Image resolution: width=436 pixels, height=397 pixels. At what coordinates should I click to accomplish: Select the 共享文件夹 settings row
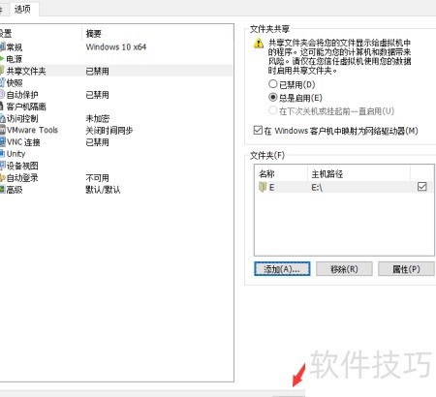[x=115, y=71]
